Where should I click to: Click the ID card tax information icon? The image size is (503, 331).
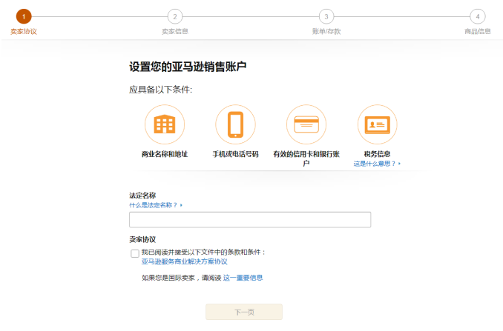[377, 124]
